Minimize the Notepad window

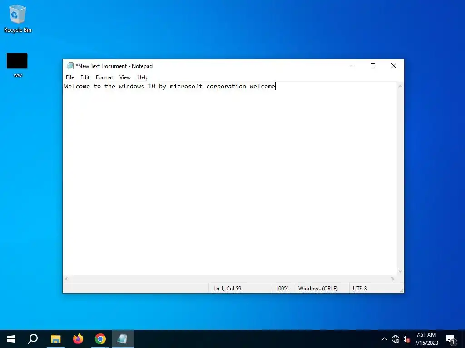352,66
